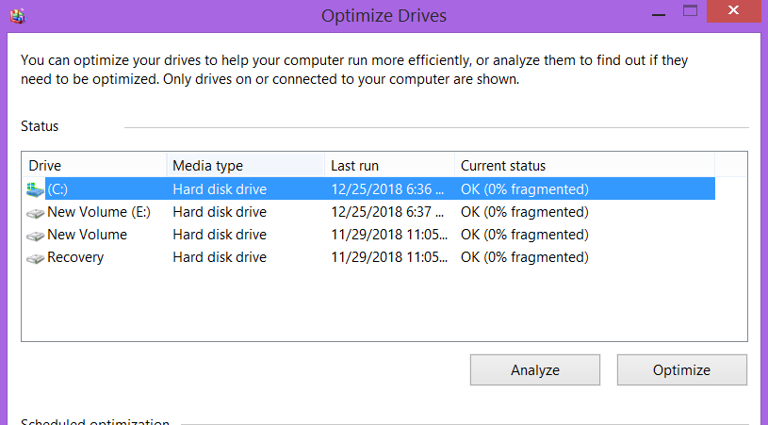This screenshot has width=768, height=425.
Task: Sort list by Drive column header
Action: [x=95, y=166]
